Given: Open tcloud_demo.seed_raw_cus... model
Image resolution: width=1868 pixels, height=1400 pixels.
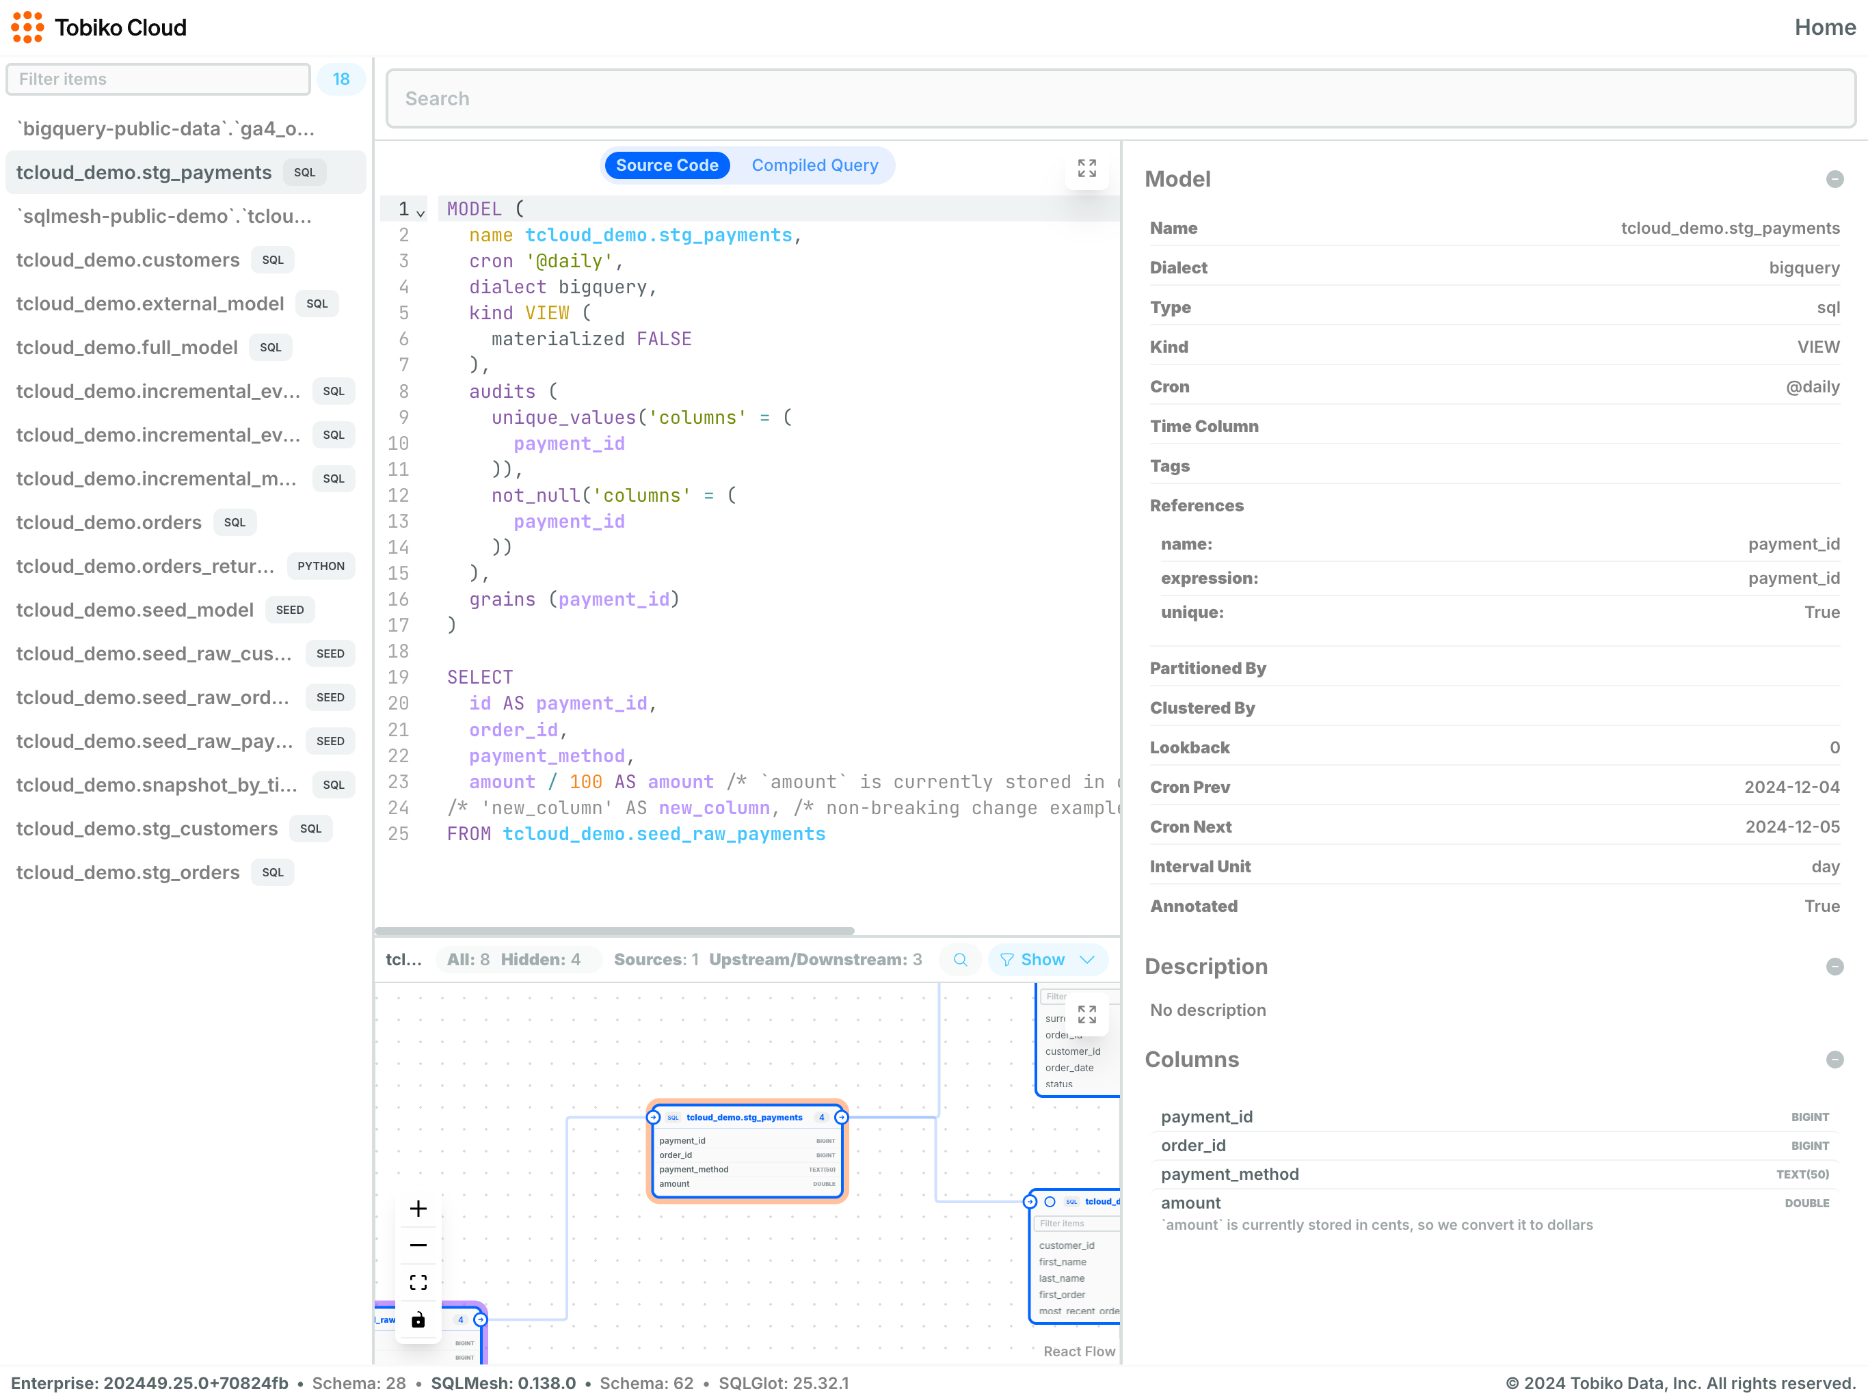Looking at the screenshot, I should [x=186, y=654].
